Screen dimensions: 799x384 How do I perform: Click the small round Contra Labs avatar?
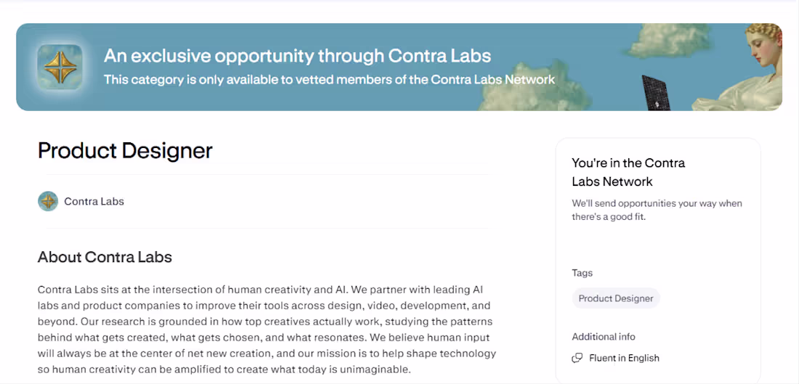coord(48,201)
